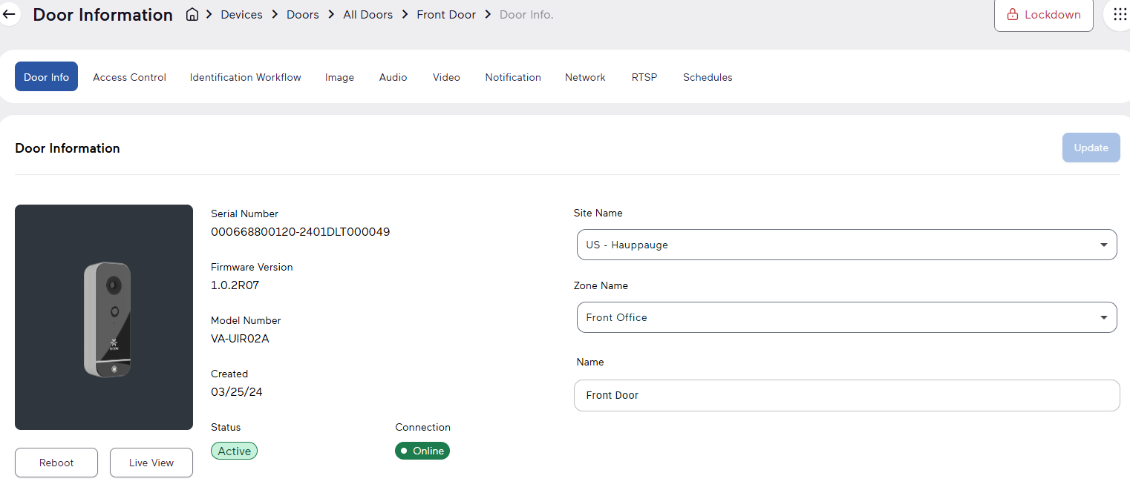Expand the Zone Name dropdown

click(846, 317)
